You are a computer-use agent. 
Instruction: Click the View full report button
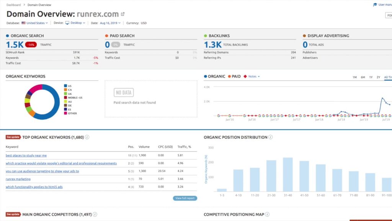point(185,198)
